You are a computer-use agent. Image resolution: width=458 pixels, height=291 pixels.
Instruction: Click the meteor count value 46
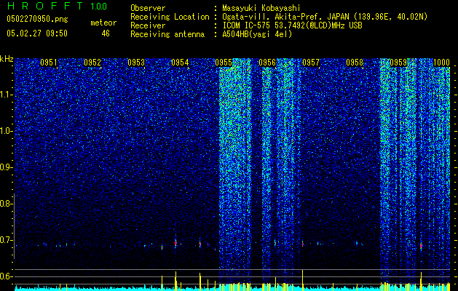[x=106, y=33]
